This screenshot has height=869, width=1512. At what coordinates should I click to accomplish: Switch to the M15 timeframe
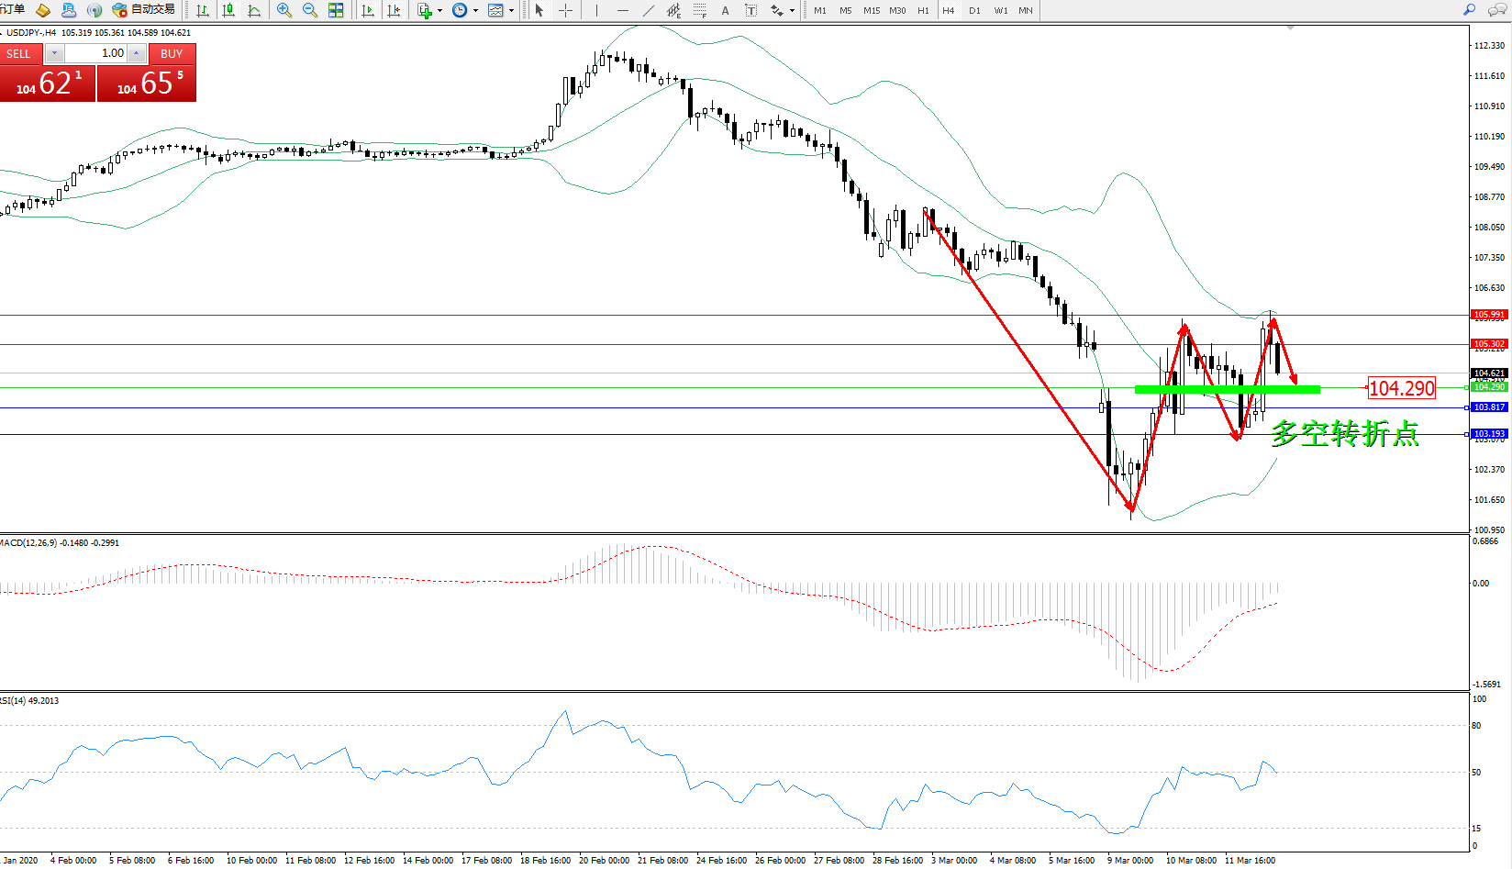pyautogui.click(x=871, y=10)
